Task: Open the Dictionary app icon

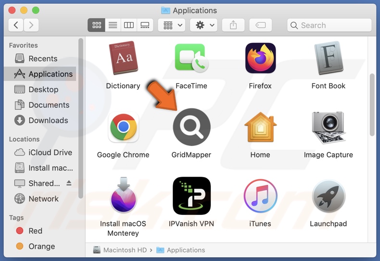Action: pos(123,58)
